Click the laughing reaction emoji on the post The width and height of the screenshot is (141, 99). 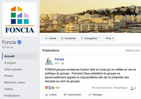coord(53,88)
